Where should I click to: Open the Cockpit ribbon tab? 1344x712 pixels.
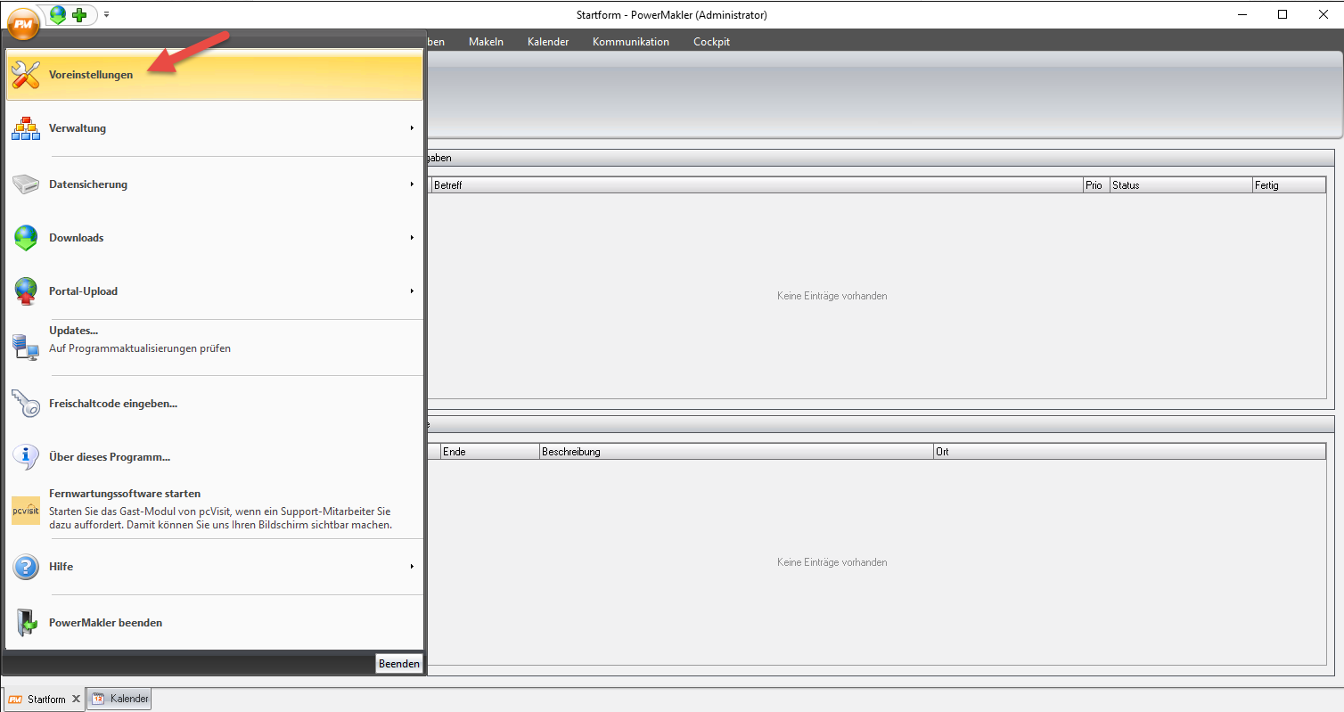click(x=713, y=42)
